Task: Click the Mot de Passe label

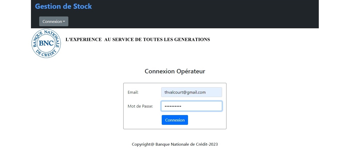Action: pyautogui.click(x=140, y=106)
